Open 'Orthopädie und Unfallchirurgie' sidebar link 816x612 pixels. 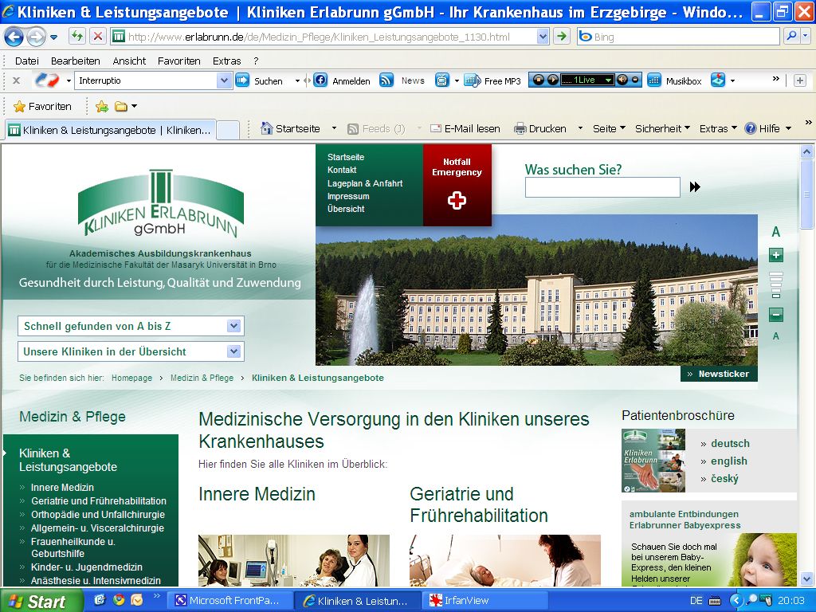(98, 515)
